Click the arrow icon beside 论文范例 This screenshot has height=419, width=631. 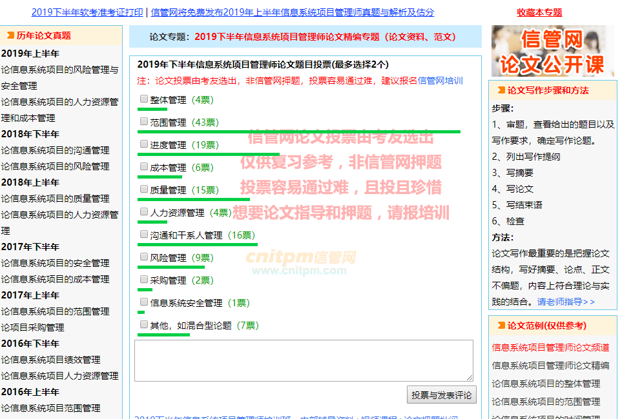(501, 326)
